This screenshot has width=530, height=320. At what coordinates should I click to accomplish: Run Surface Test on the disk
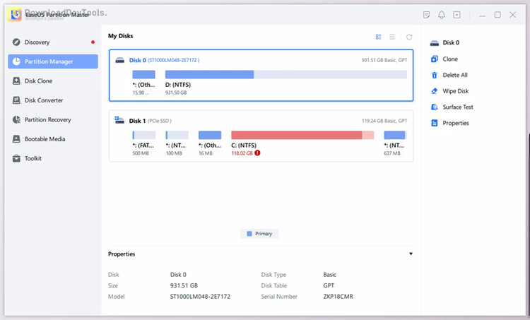[457, 107]
